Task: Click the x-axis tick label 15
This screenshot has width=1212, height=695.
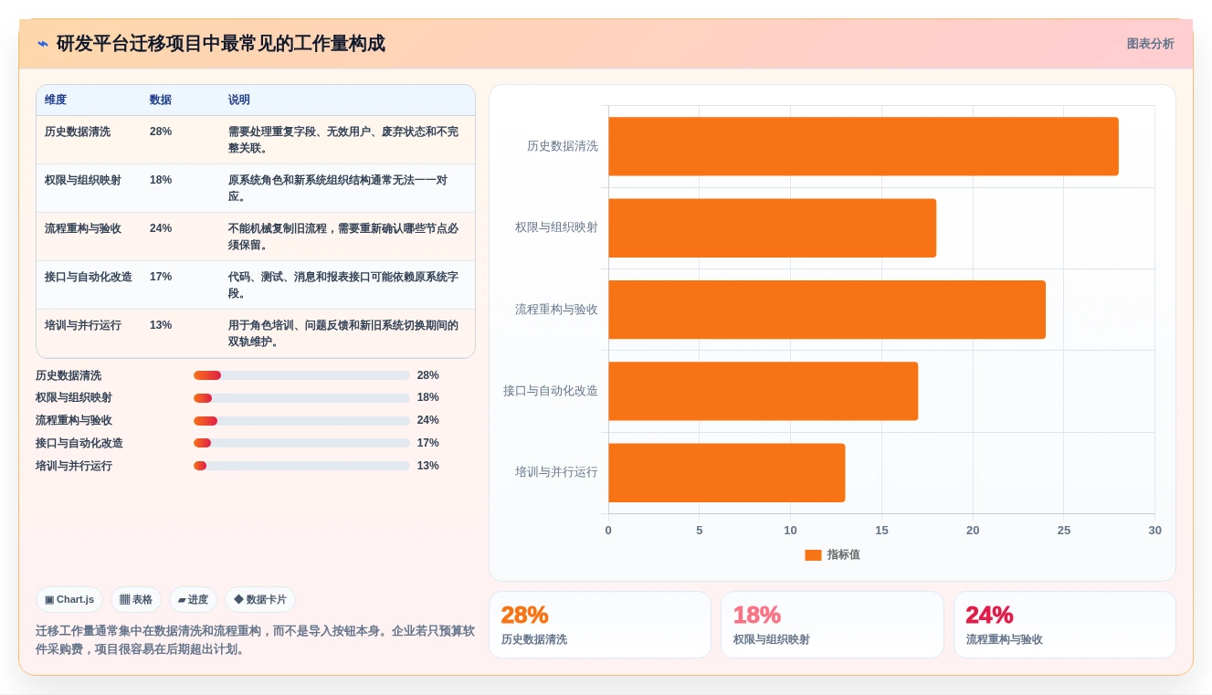Action: tap(881, 531)
